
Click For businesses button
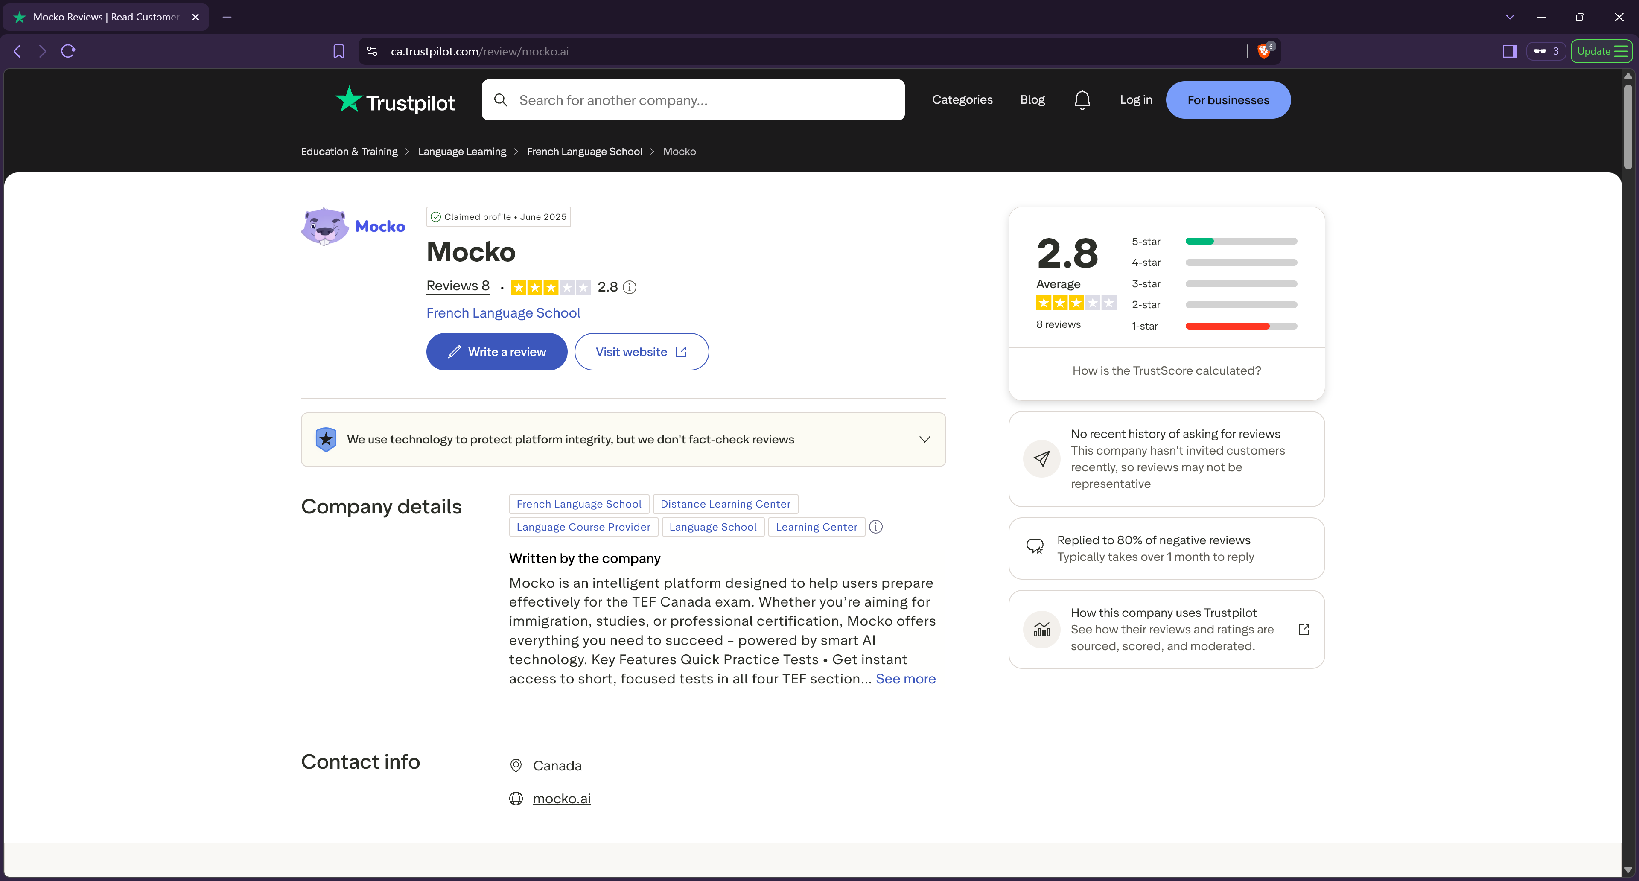pos(1228,100)
